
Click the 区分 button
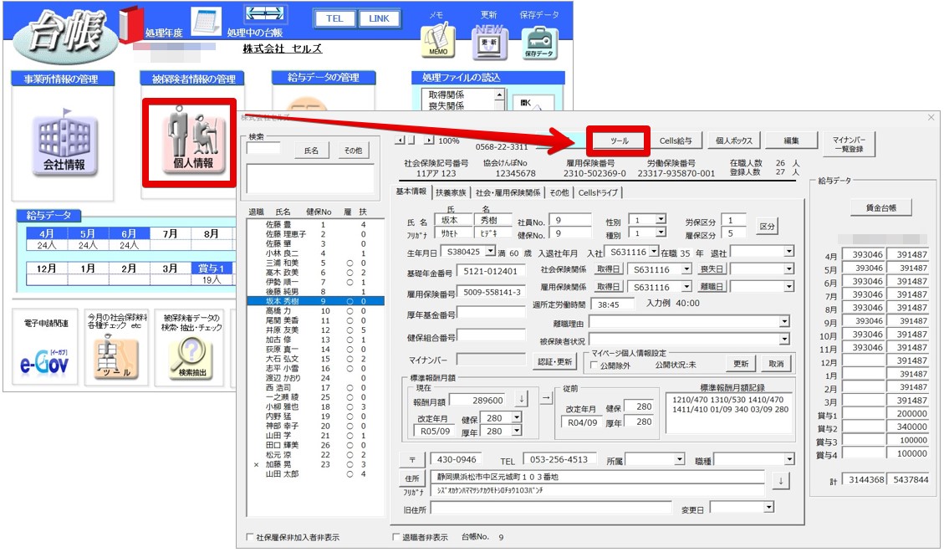(x=767, y=227)
